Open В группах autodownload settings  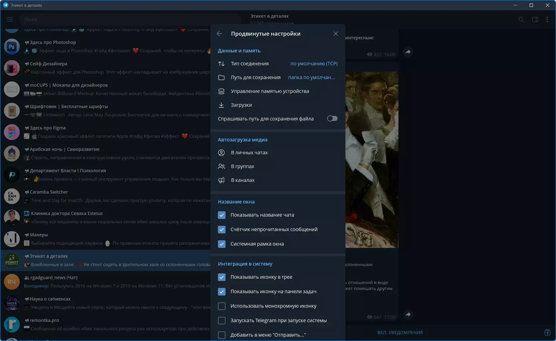coord(278,166)
